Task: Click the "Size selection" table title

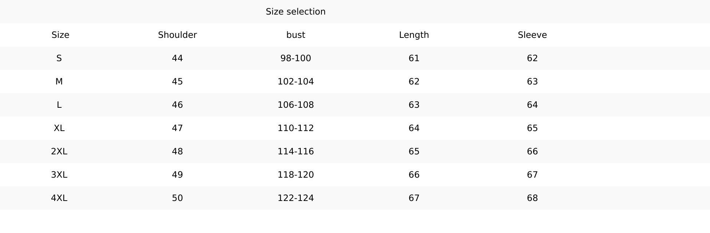Action: (296, 12)
